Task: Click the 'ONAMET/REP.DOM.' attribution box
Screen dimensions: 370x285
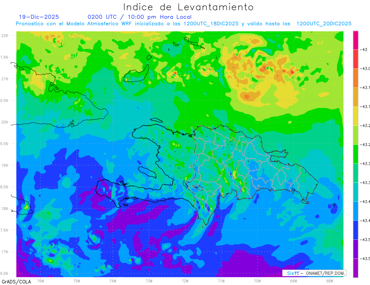Action: click(314, 273)
